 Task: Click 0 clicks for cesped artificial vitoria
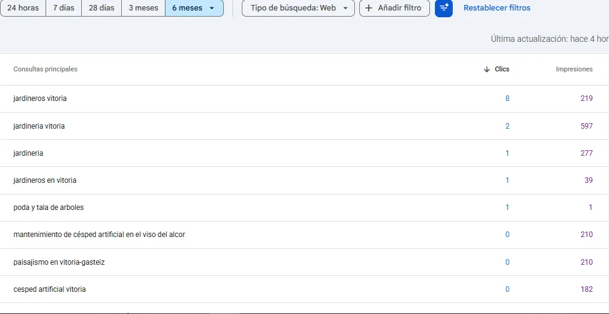[507, 289]
